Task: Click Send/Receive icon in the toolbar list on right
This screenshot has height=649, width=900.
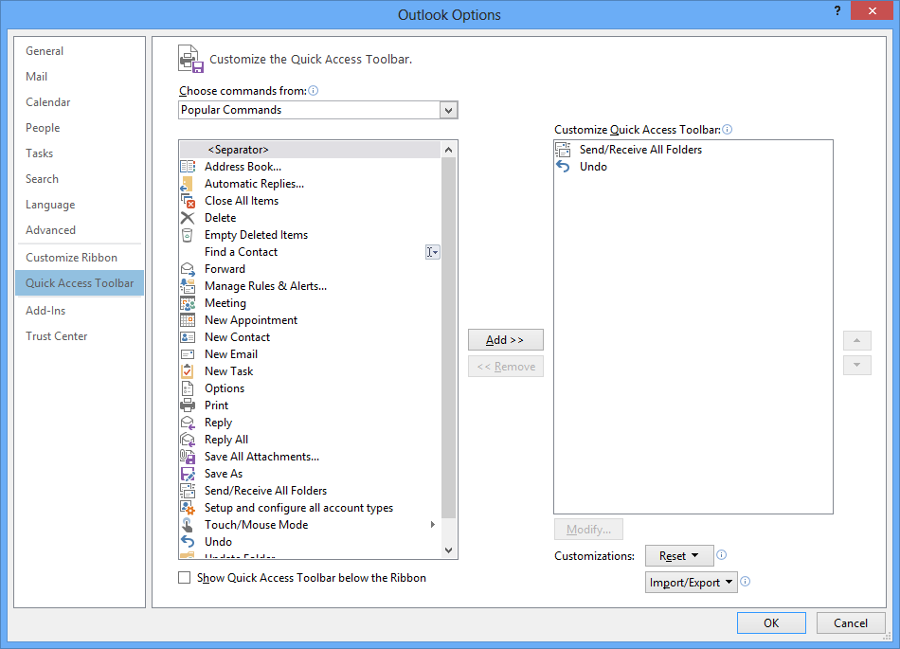Action: point(563,150)
